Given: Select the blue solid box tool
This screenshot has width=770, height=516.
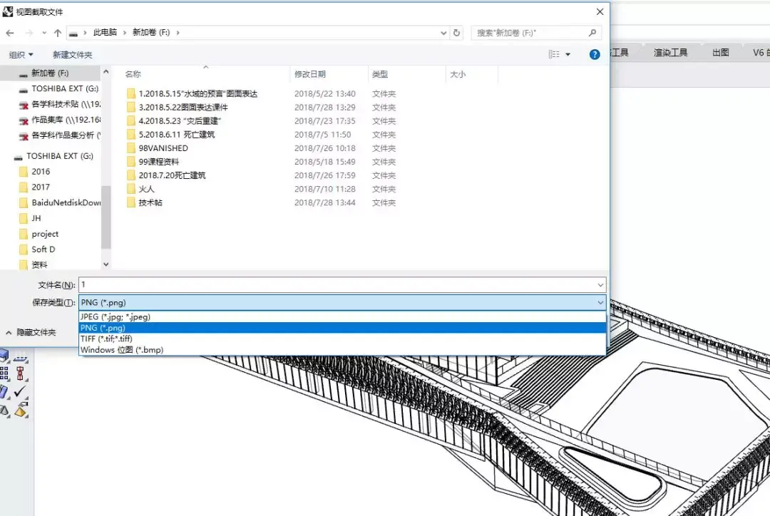Looking at the screenshot, I should [x=4, y=355].
